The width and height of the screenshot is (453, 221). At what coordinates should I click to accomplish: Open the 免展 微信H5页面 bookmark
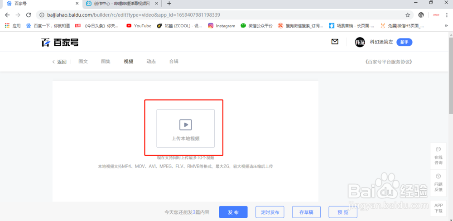click(x=402, y=26)
